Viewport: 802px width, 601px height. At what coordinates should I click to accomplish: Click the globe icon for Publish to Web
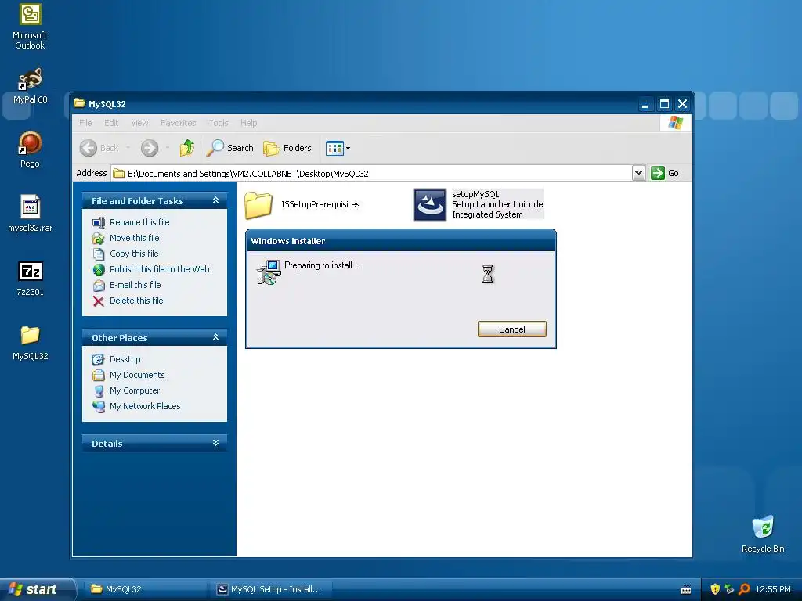coord(99,269)
